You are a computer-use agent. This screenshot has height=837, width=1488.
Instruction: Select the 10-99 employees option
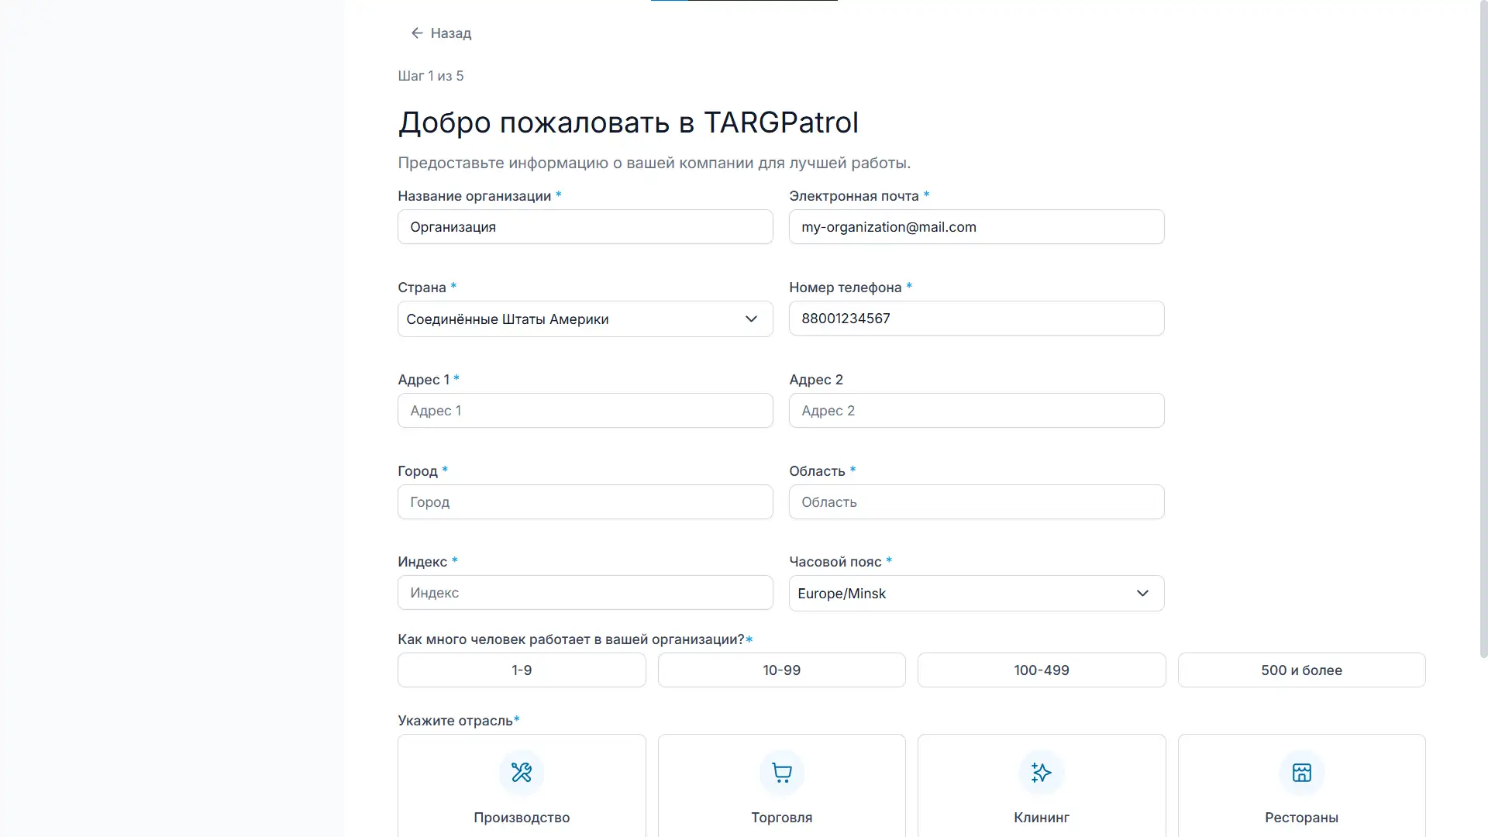tap(781, 670)
